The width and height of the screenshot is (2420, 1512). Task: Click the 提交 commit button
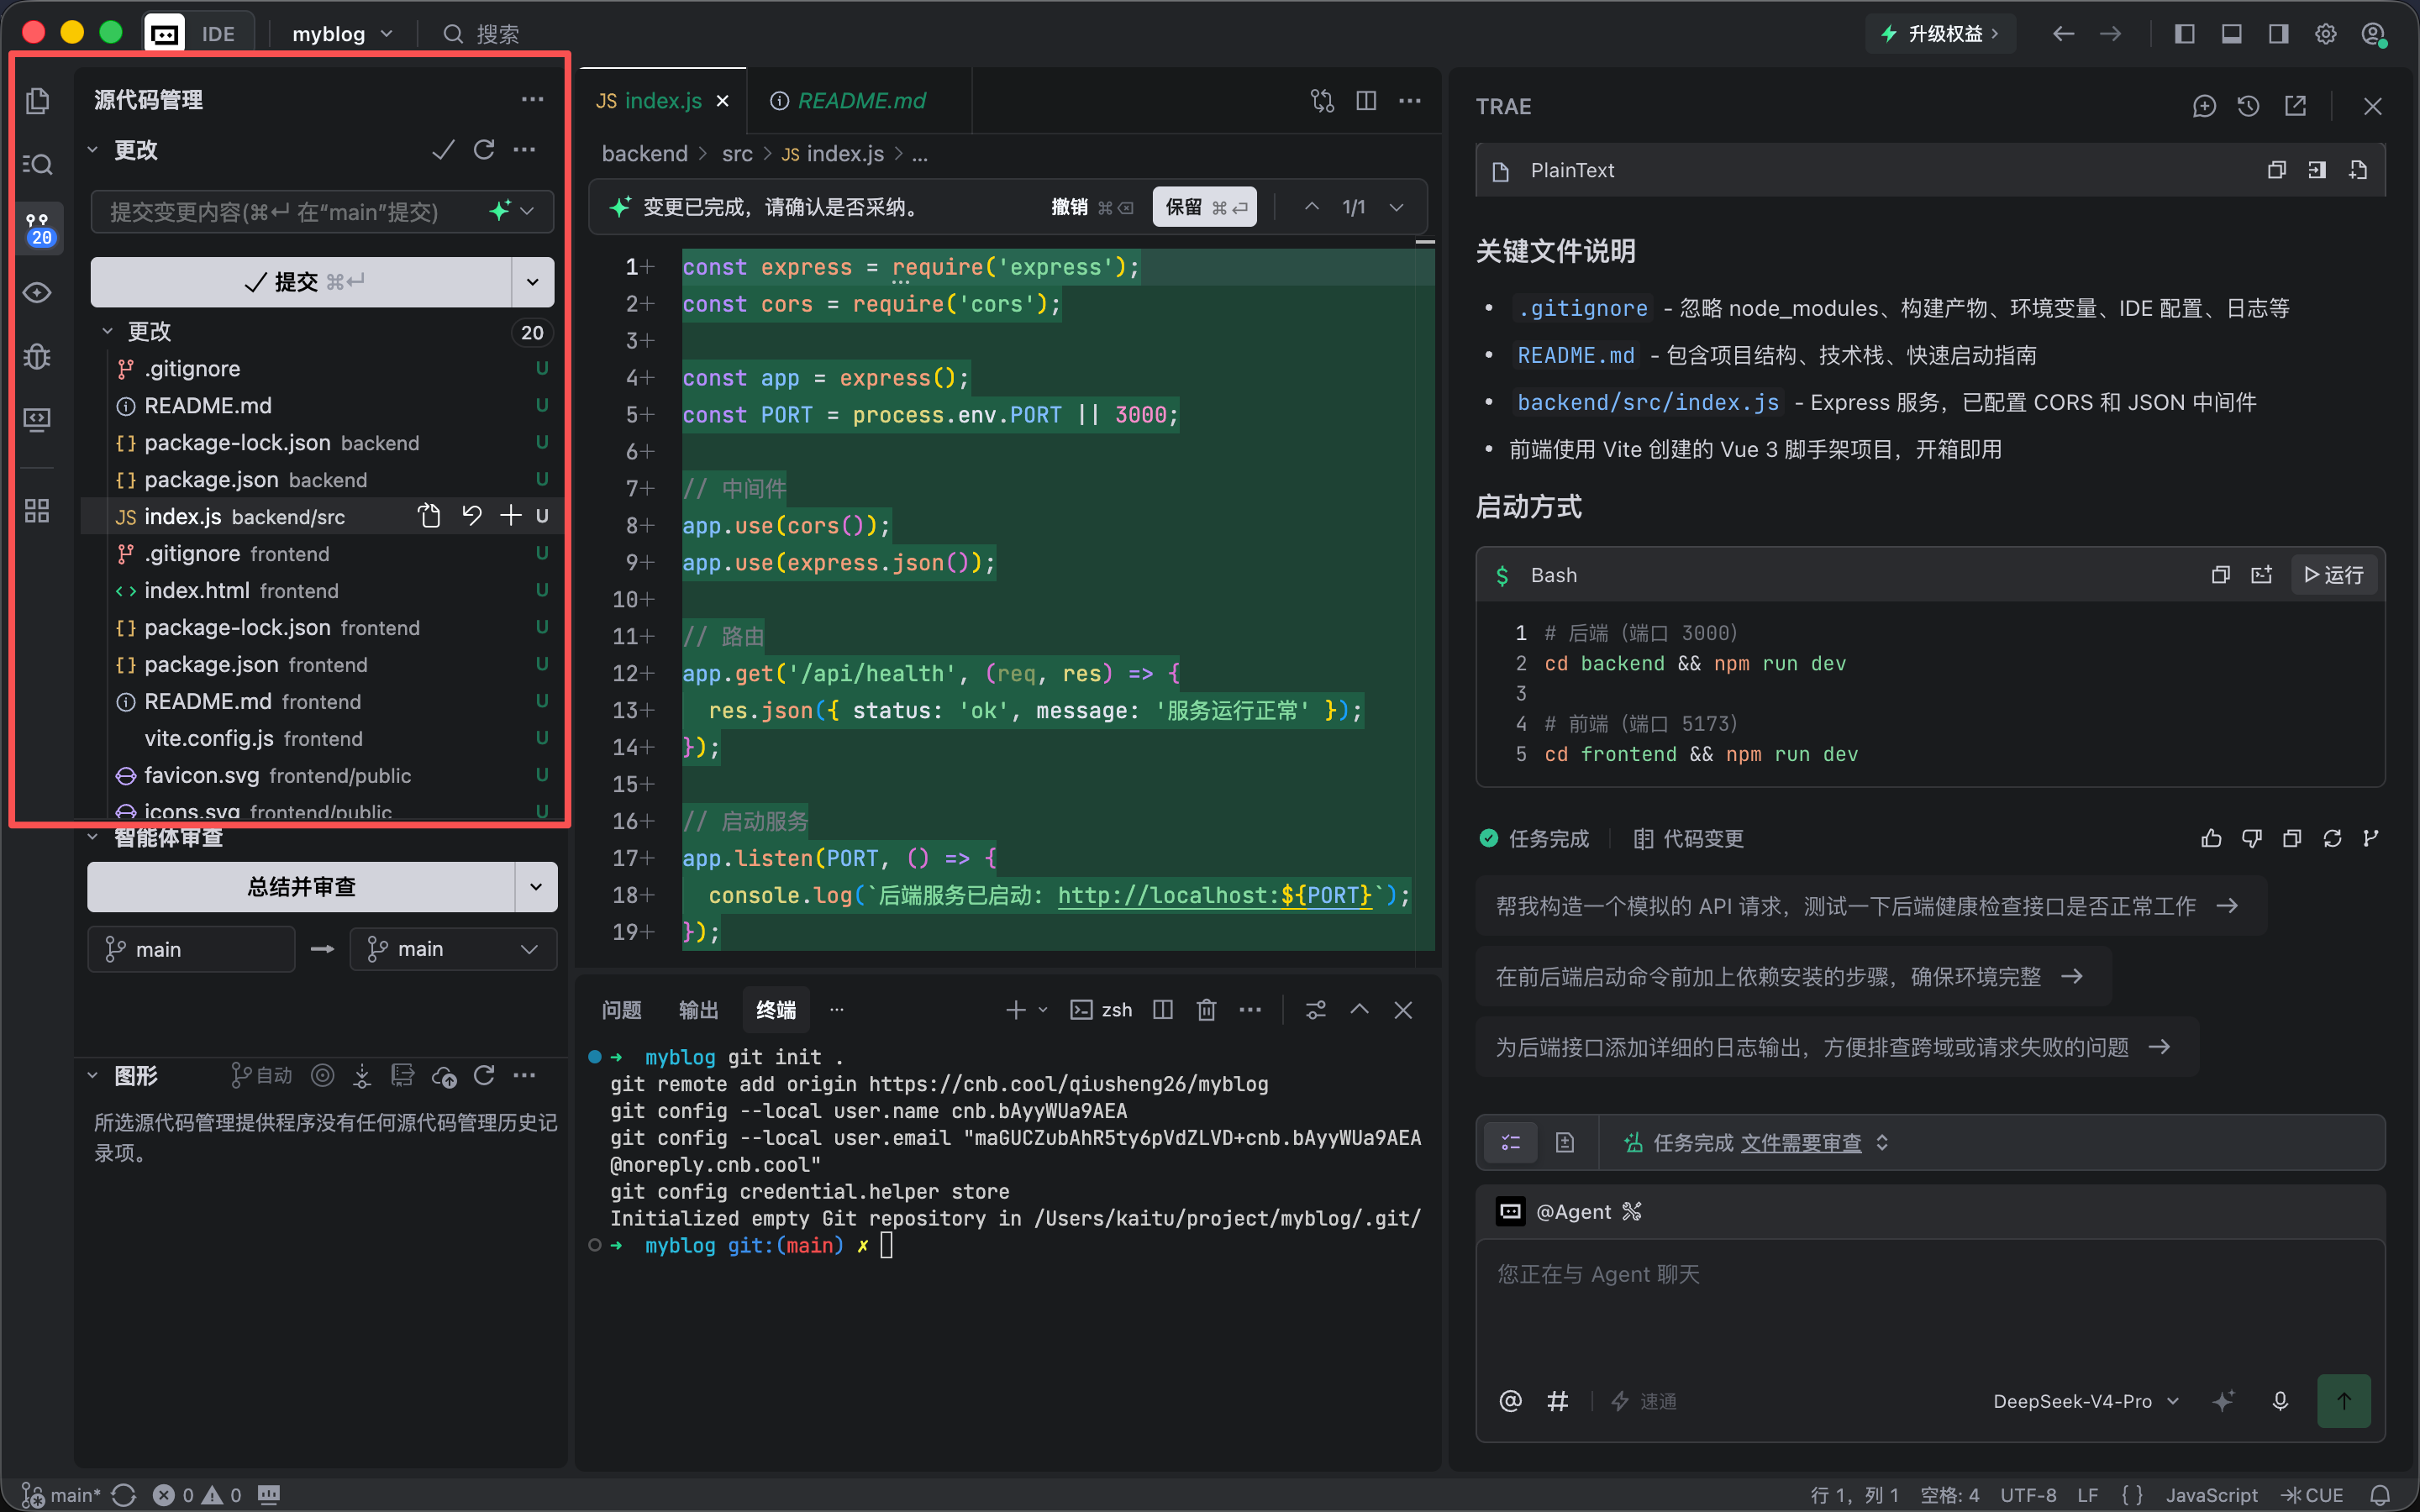pyautogui.click(x=301, y=282)
